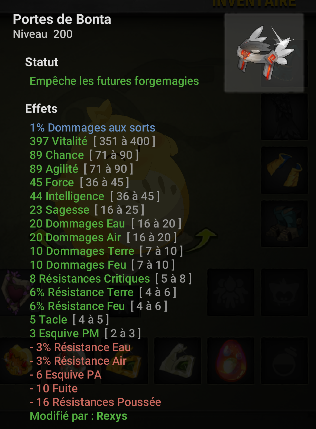Screen dimensions: 316x429
Task: Select the purple heart shield icon
Action: tap(15, 292)
